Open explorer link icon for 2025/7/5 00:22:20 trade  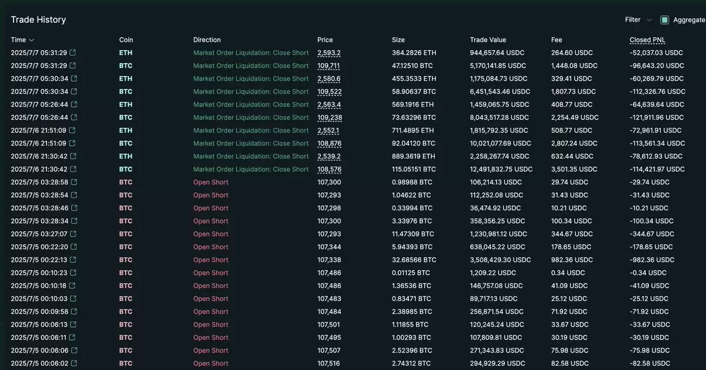[x=74, y=247]
